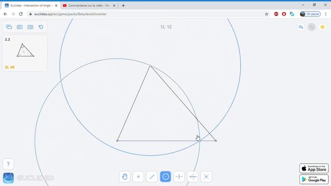Click the 1L 1E move counter
Image resolution: width=331 pixels, height=186 pixels.
[x=166, y=27]
